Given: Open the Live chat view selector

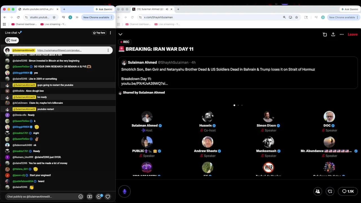Looking at the screenshot, I should click(x=13, y=33).
